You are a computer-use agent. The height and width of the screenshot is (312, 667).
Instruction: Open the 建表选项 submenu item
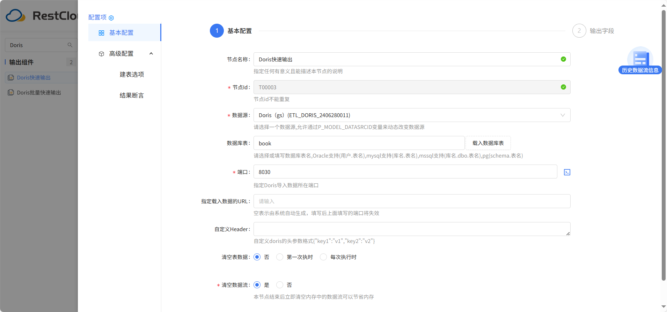pyautogui.click(x=132, y=75)
